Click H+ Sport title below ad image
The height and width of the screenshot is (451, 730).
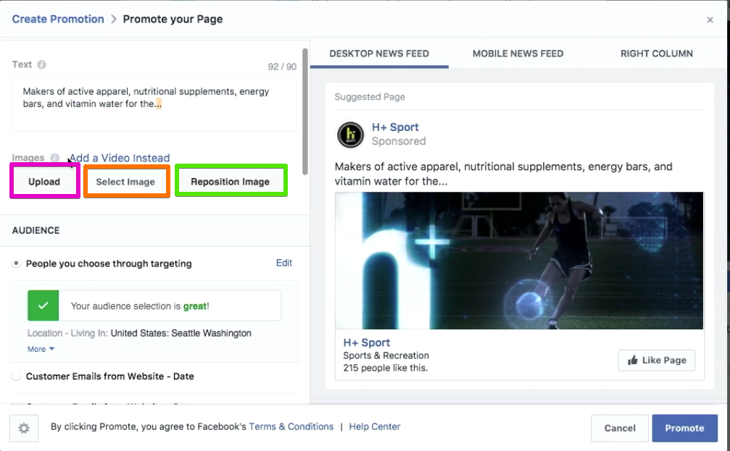tap(367, 342)
